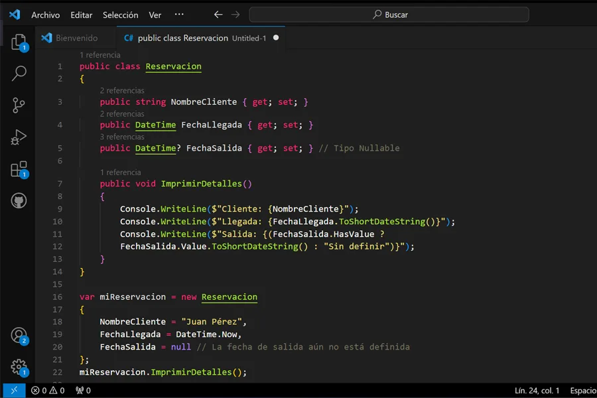
Task: Click the "Juan Pérez" string literal
Action: (x=212, y=322)
